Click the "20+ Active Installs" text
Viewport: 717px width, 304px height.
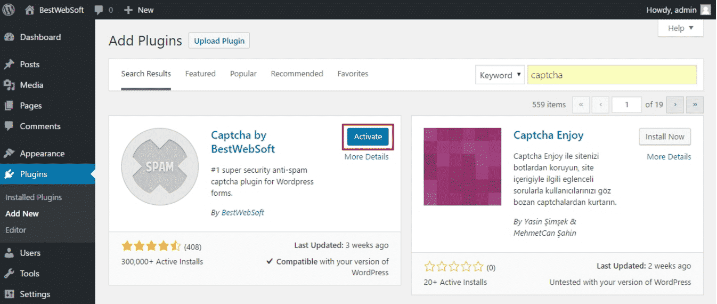pos(455,282)
